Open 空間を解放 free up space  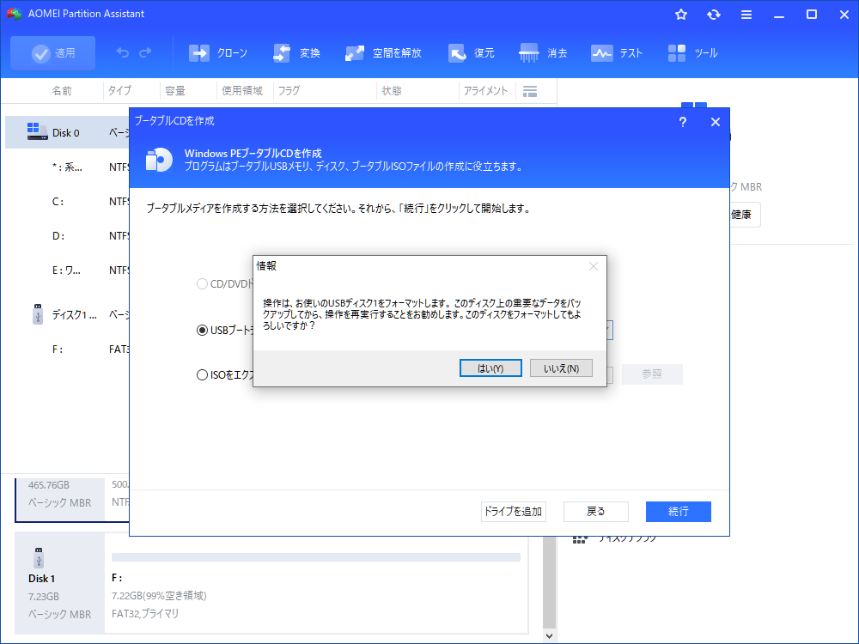[383, 53]
